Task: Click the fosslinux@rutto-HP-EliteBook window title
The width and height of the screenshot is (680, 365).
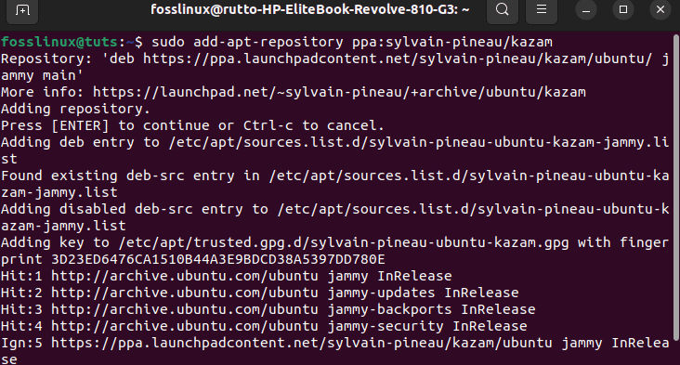Action: (309, 9)
